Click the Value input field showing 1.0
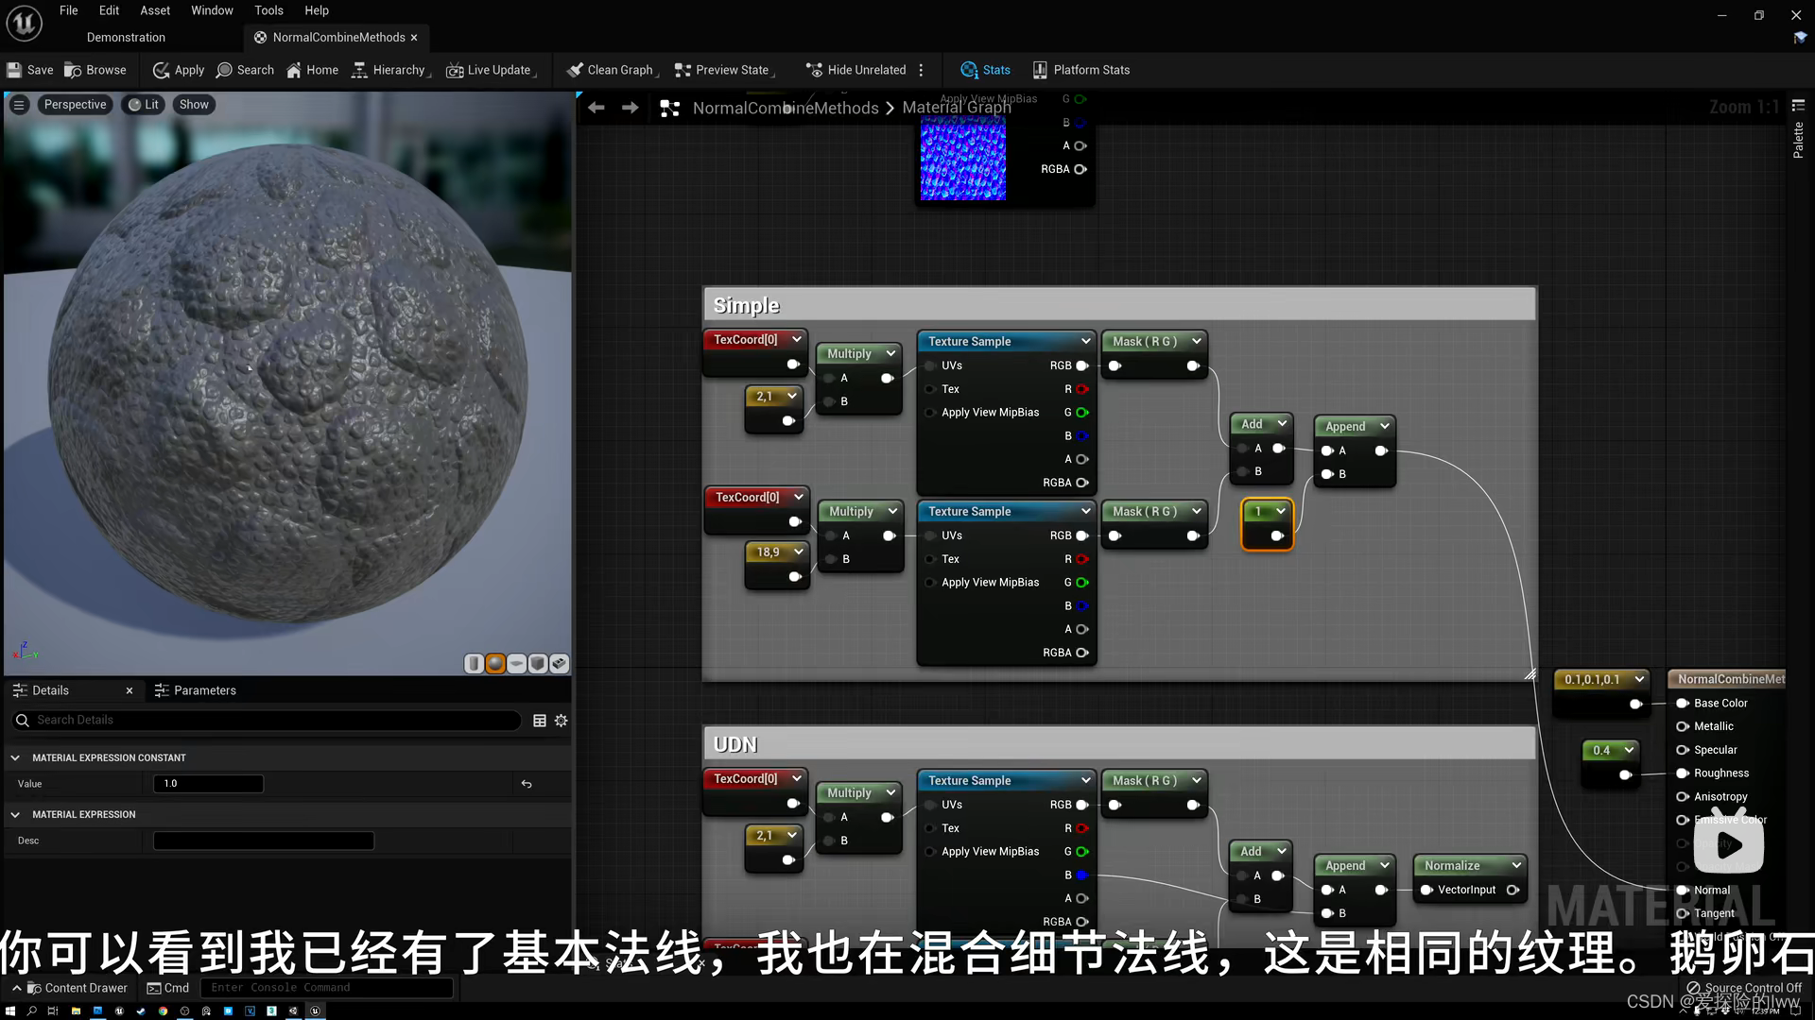 [x=207, y=783]
